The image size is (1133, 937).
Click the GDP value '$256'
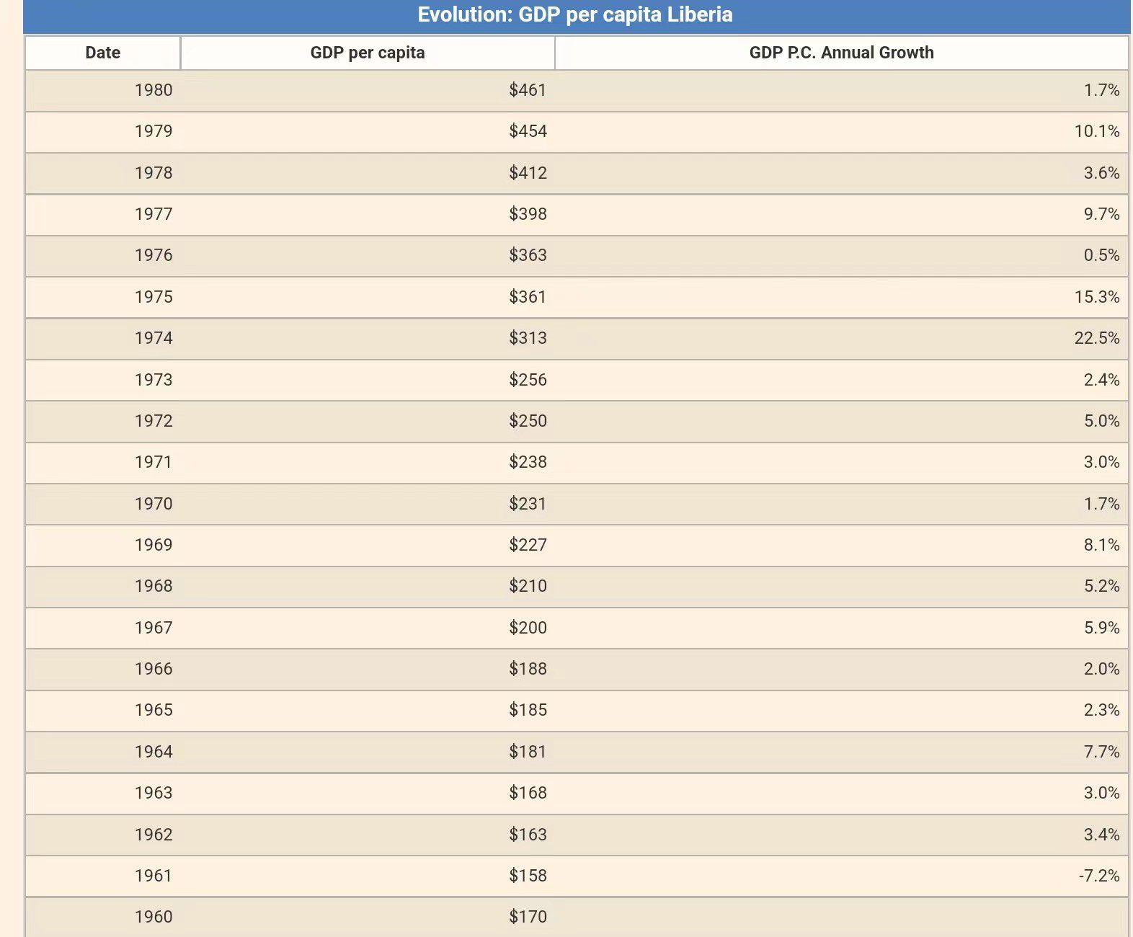tap(528, 380)
